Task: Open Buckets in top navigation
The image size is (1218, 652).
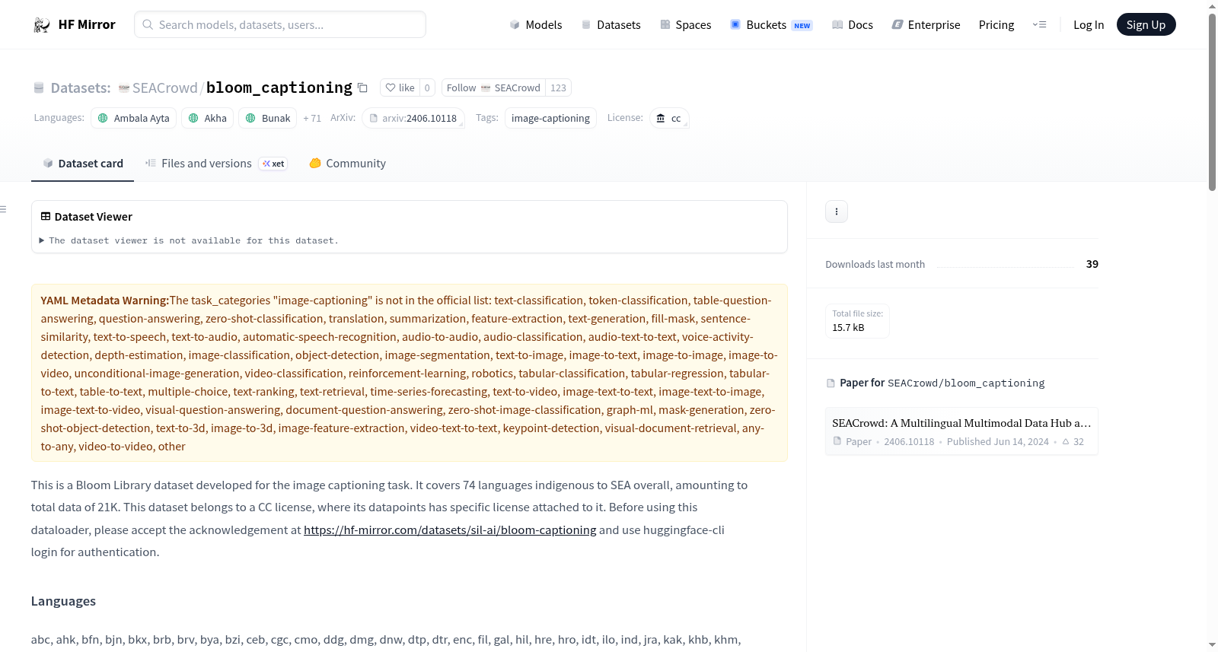Action: coord(771,25)
